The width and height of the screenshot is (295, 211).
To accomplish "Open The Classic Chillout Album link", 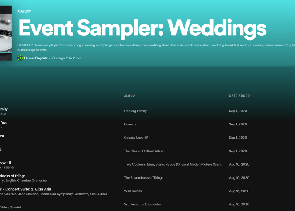I will click(x=144, y=151).
